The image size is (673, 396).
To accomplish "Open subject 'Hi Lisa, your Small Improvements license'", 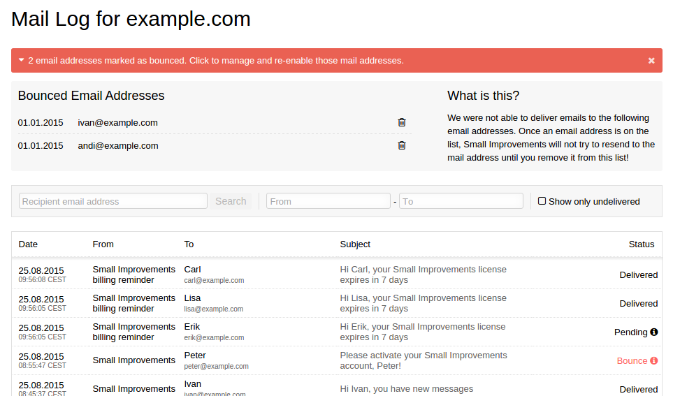I will pos(424,303).
